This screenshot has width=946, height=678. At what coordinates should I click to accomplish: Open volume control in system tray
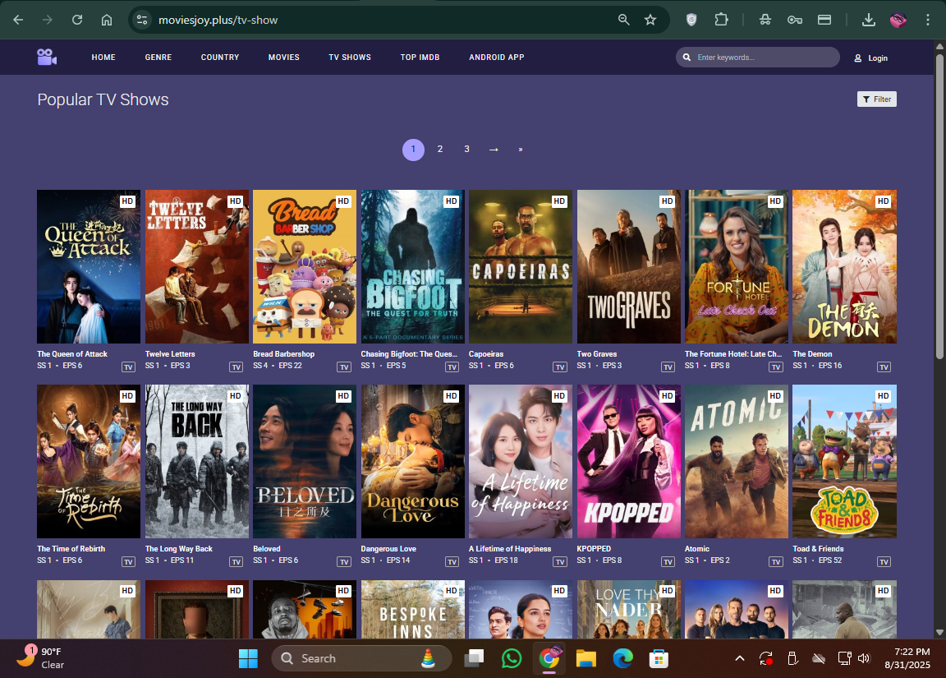pyautogui.click(x=864, y=658)
